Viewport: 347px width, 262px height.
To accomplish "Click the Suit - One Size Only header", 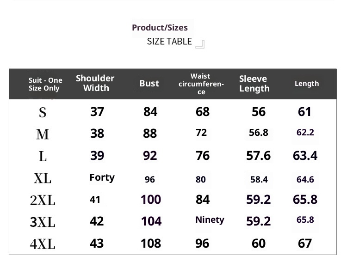I will (x=45, y=84).
